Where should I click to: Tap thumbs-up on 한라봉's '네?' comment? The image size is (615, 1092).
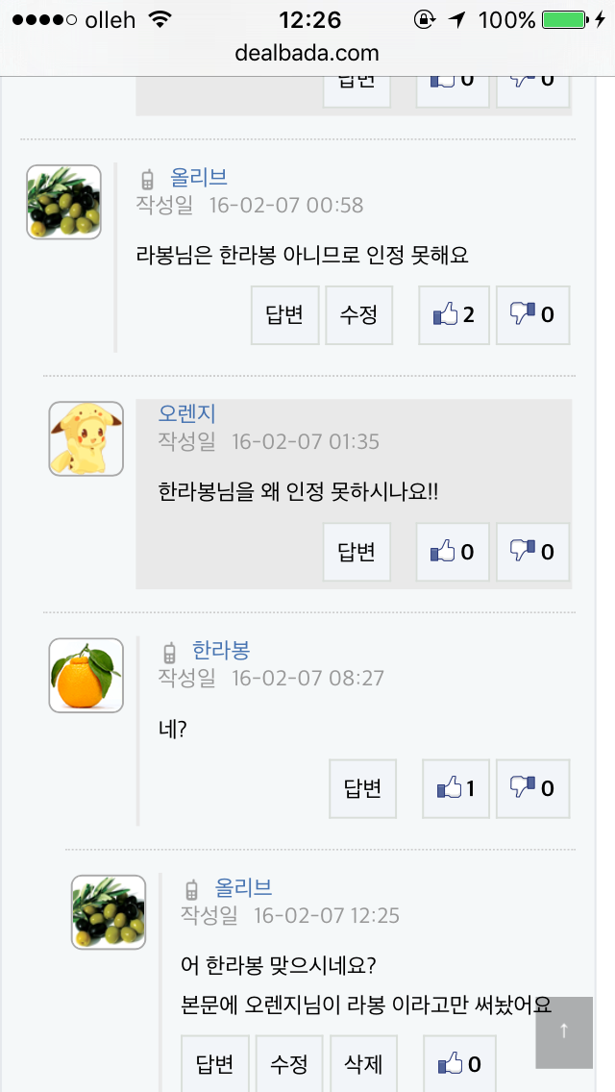coord(456,789)
